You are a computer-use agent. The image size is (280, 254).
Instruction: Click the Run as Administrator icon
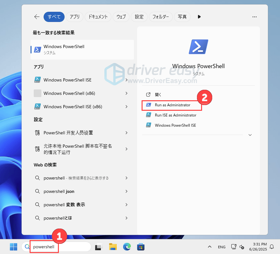pos(149,105)
